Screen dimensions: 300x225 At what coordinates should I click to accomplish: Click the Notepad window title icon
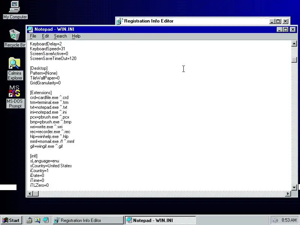click(x=30, y=29)
